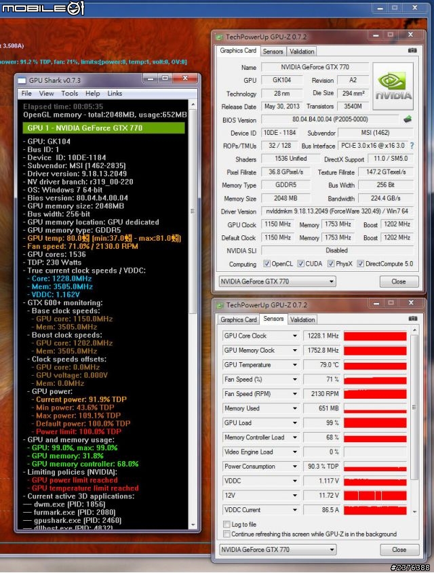Open the Power Consumption sensor dropdown

point(294,467)
